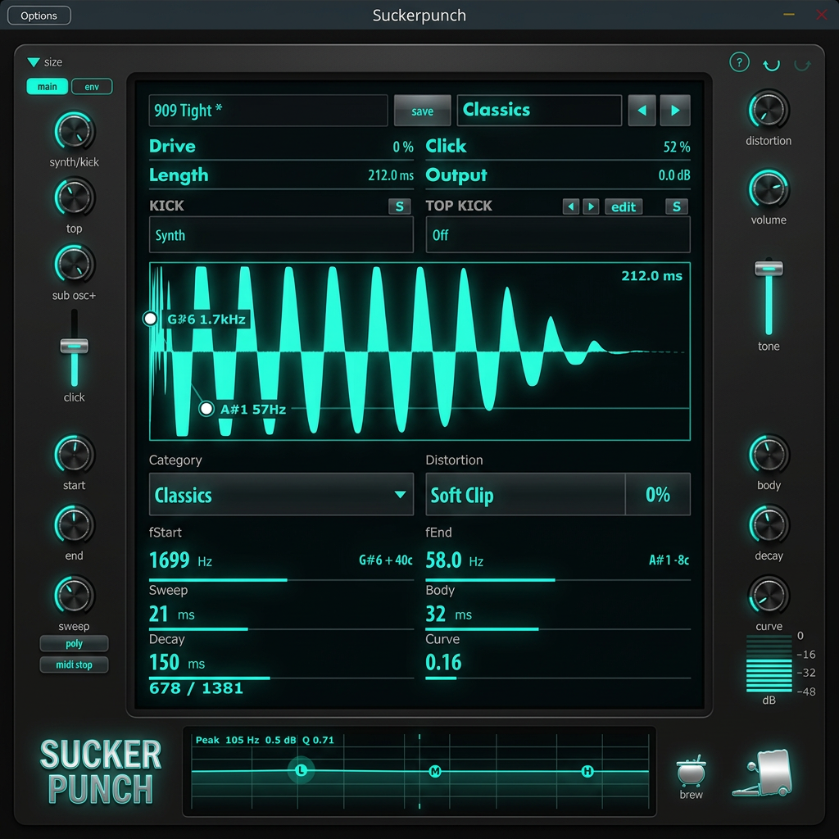
Task: Click the Peak 105 Hz EQ readout
Action: (265, 740)
